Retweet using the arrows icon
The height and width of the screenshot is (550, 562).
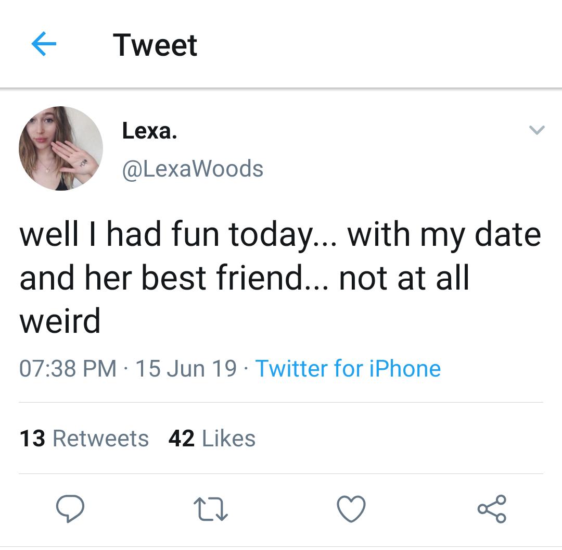(x=210, y=509)
